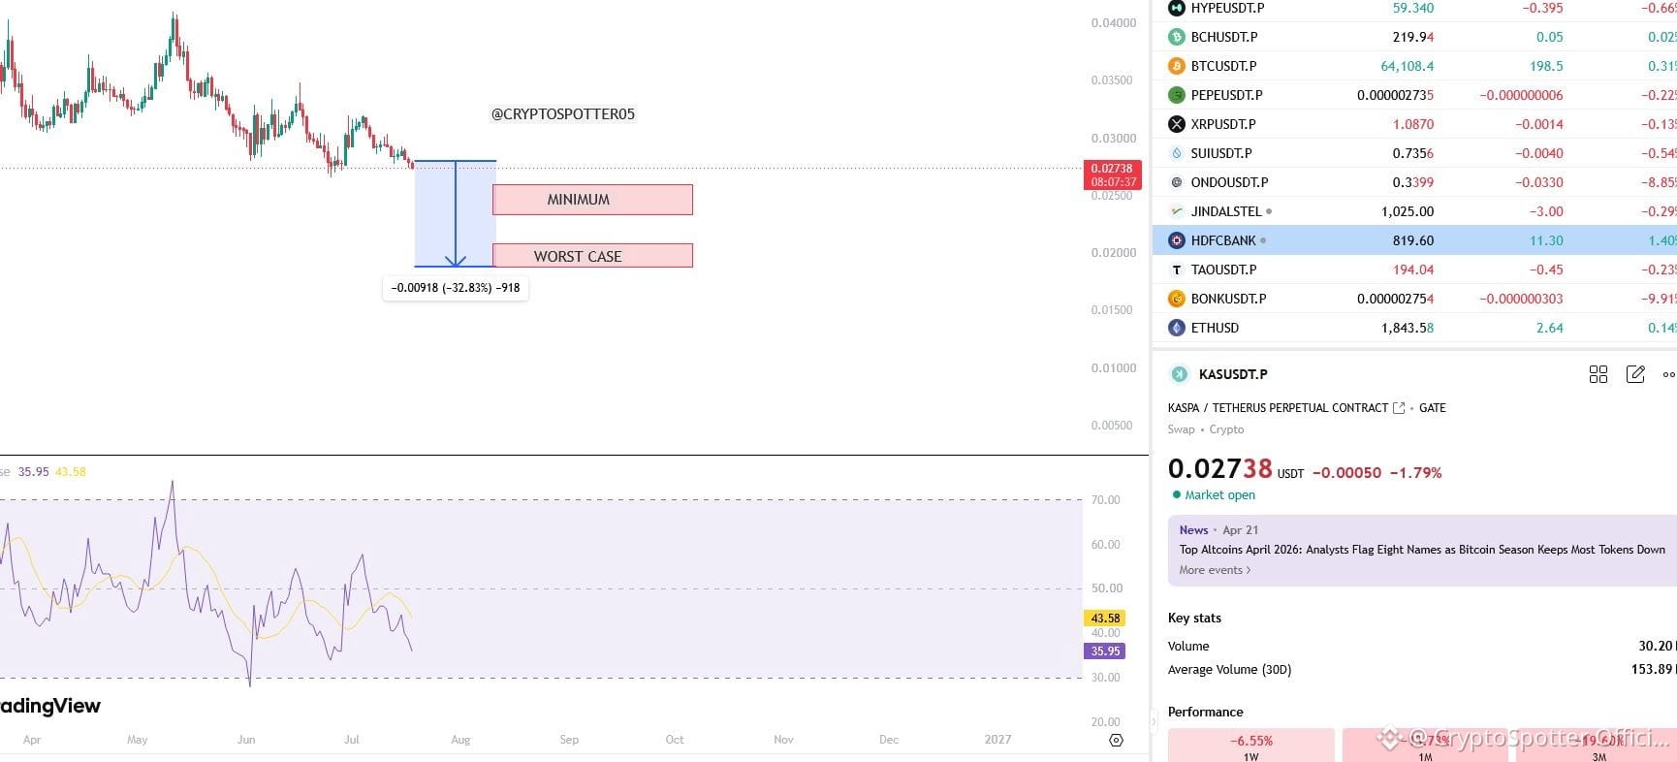1677x762 pixels.
Task: Collapse the right side panel arrow
Action: (1154, 721)
